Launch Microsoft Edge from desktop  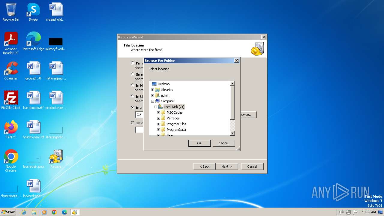(x=33, y=41)
